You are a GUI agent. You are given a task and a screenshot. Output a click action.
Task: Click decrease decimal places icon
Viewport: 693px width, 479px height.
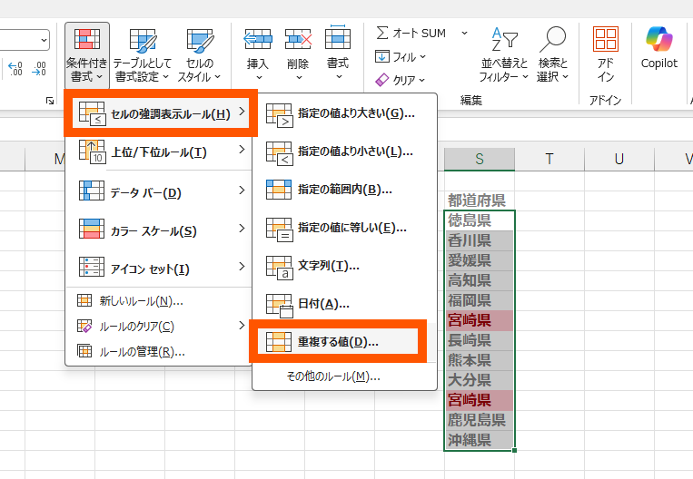pos(39,68)
